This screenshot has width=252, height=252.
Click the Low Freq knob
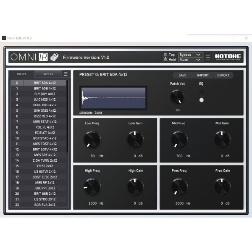[x=92, y=139]
